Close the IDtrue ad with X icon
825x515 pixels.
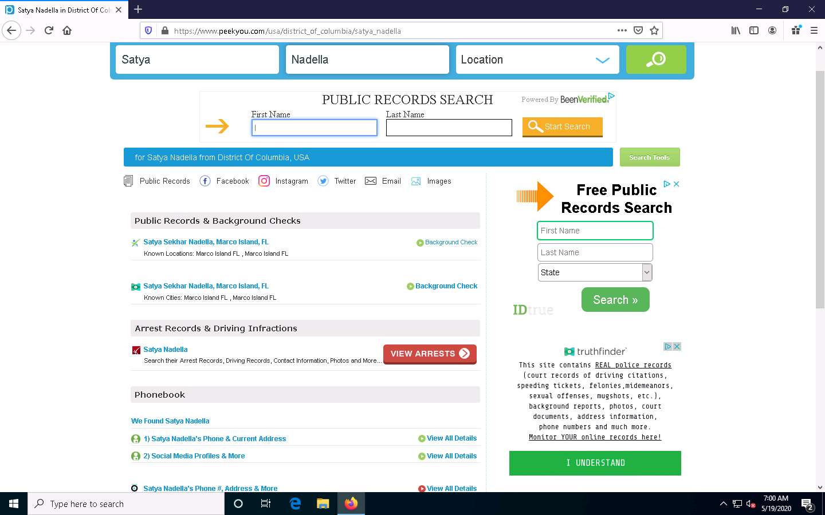676,184
